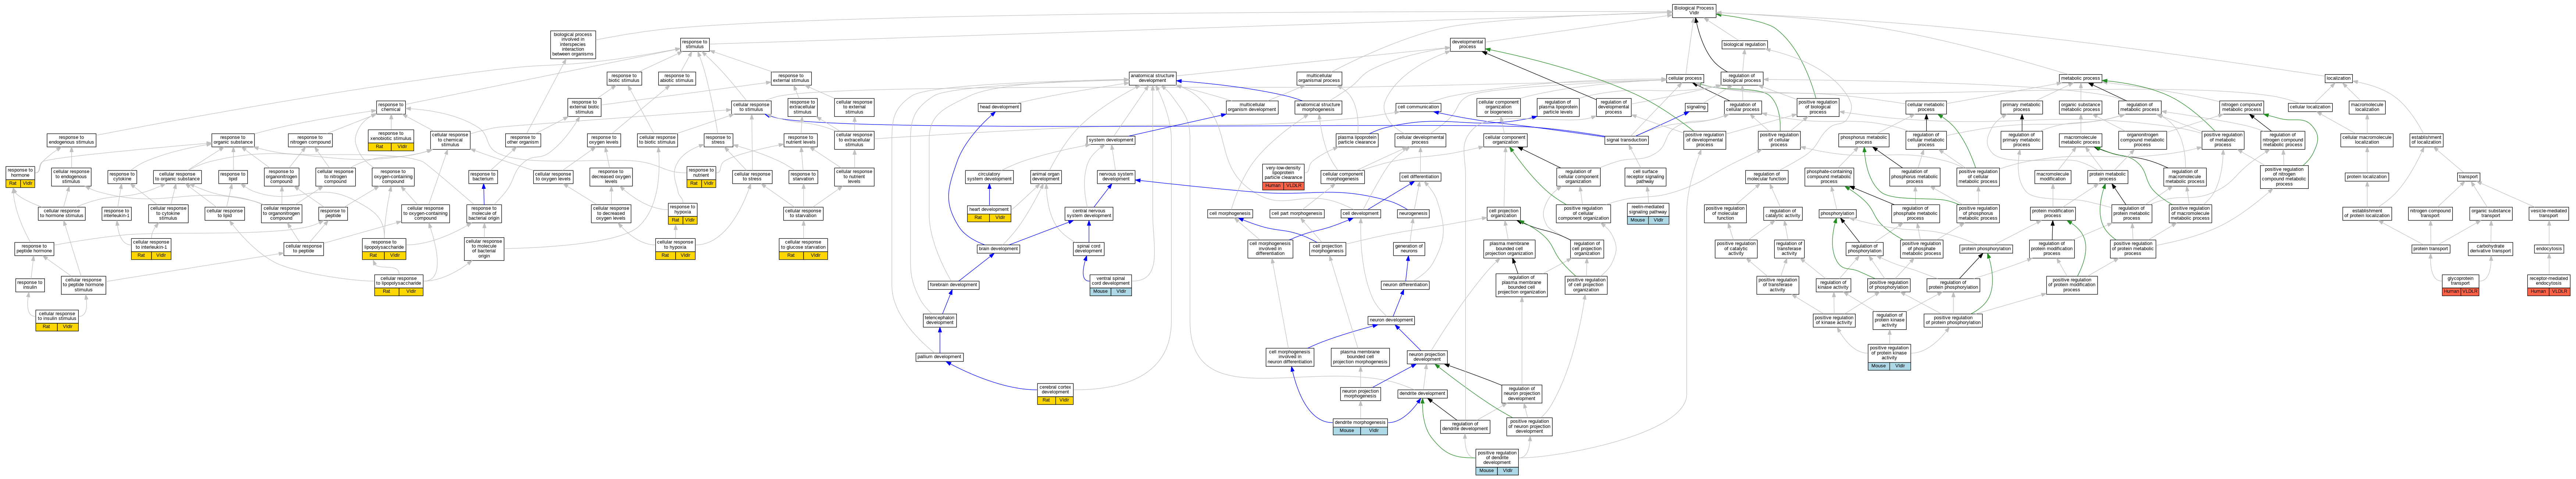Click the 'vesicle-mediated transport' node
Image resolution: width=2576 pixels, height=479 pixels.
[2548, 213]
